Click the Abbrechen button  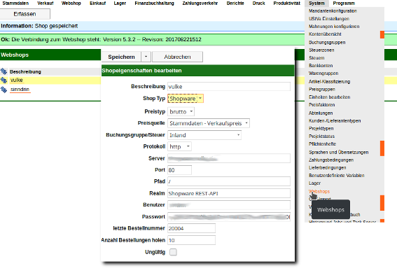pos(177,57)
